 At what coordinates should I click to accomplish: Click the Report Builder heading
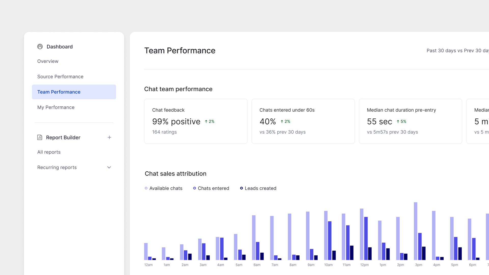[63, 137]
